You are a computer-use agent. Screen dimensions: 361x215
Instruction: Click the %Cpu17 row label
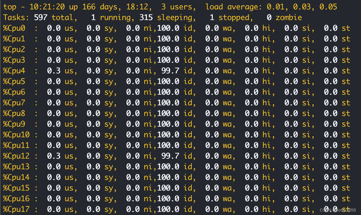tap(16, 209)
